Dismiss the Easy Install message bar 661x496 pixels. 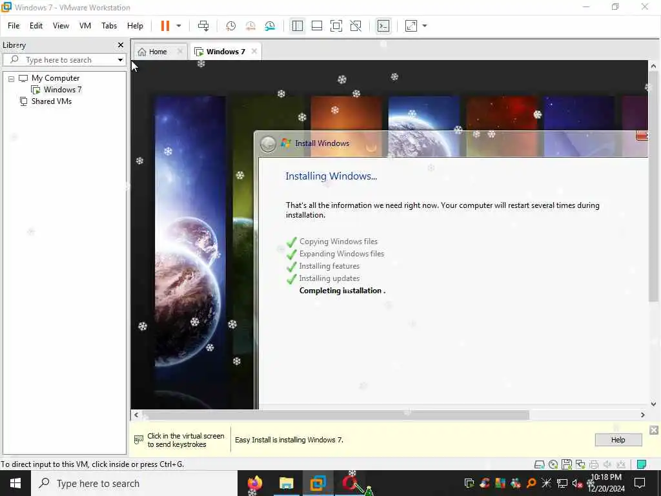(x=654, y=430)
